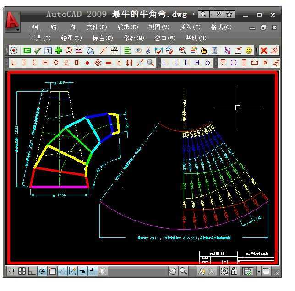295x291 pixels.
Task: Open the status bar menu dropdown arrow
Action: (x=259, y=271)
